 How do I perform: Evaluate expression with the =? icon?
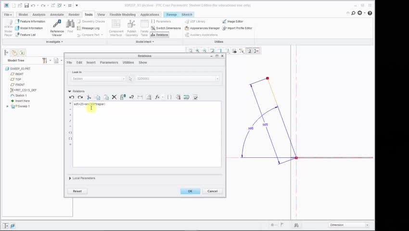pos(131,97)
